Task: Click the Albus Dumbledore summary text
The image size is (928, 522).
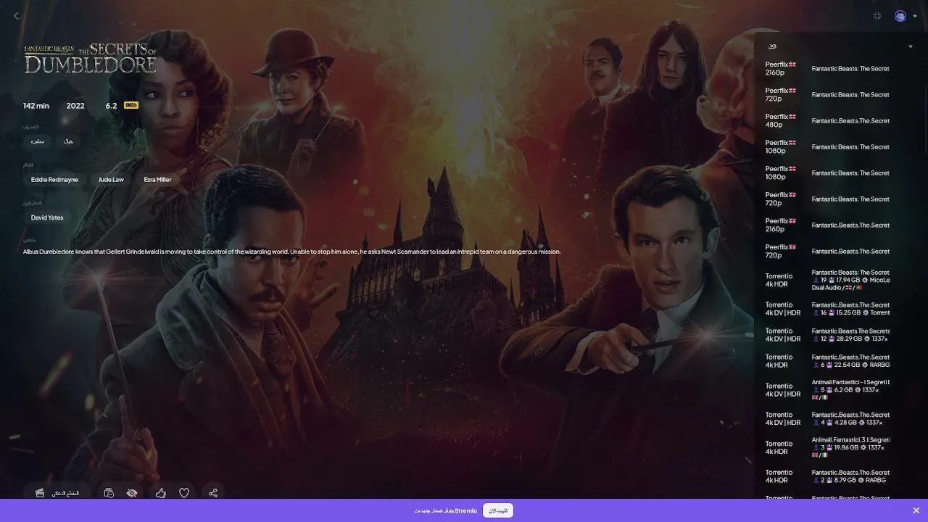Action: point(292,252)
